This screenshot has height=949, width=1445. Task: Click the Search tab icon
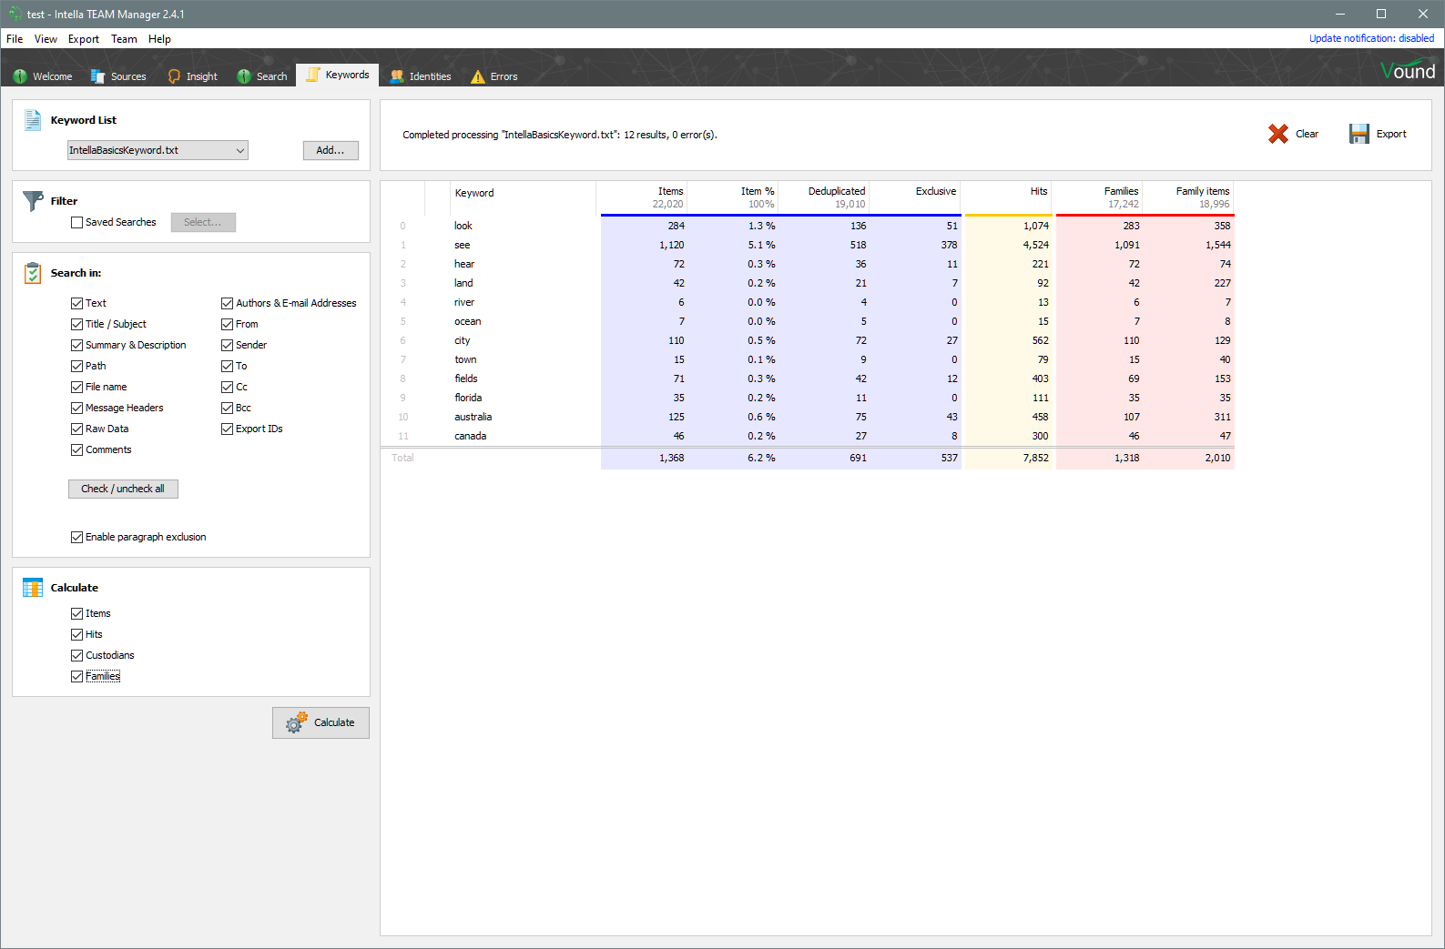click(x=244, y=76)
